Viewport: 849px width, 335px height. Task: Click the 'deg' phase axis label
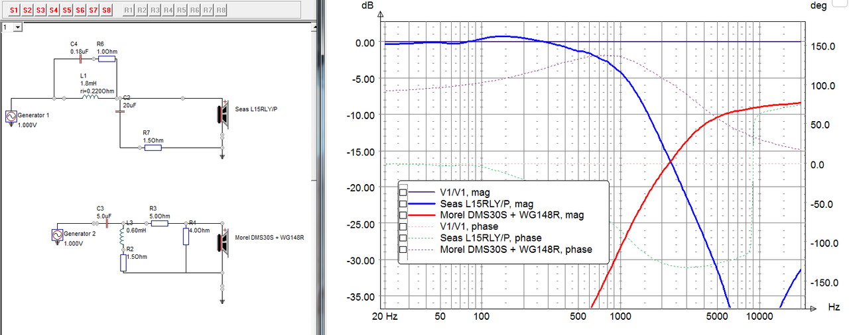coord(818,5)
